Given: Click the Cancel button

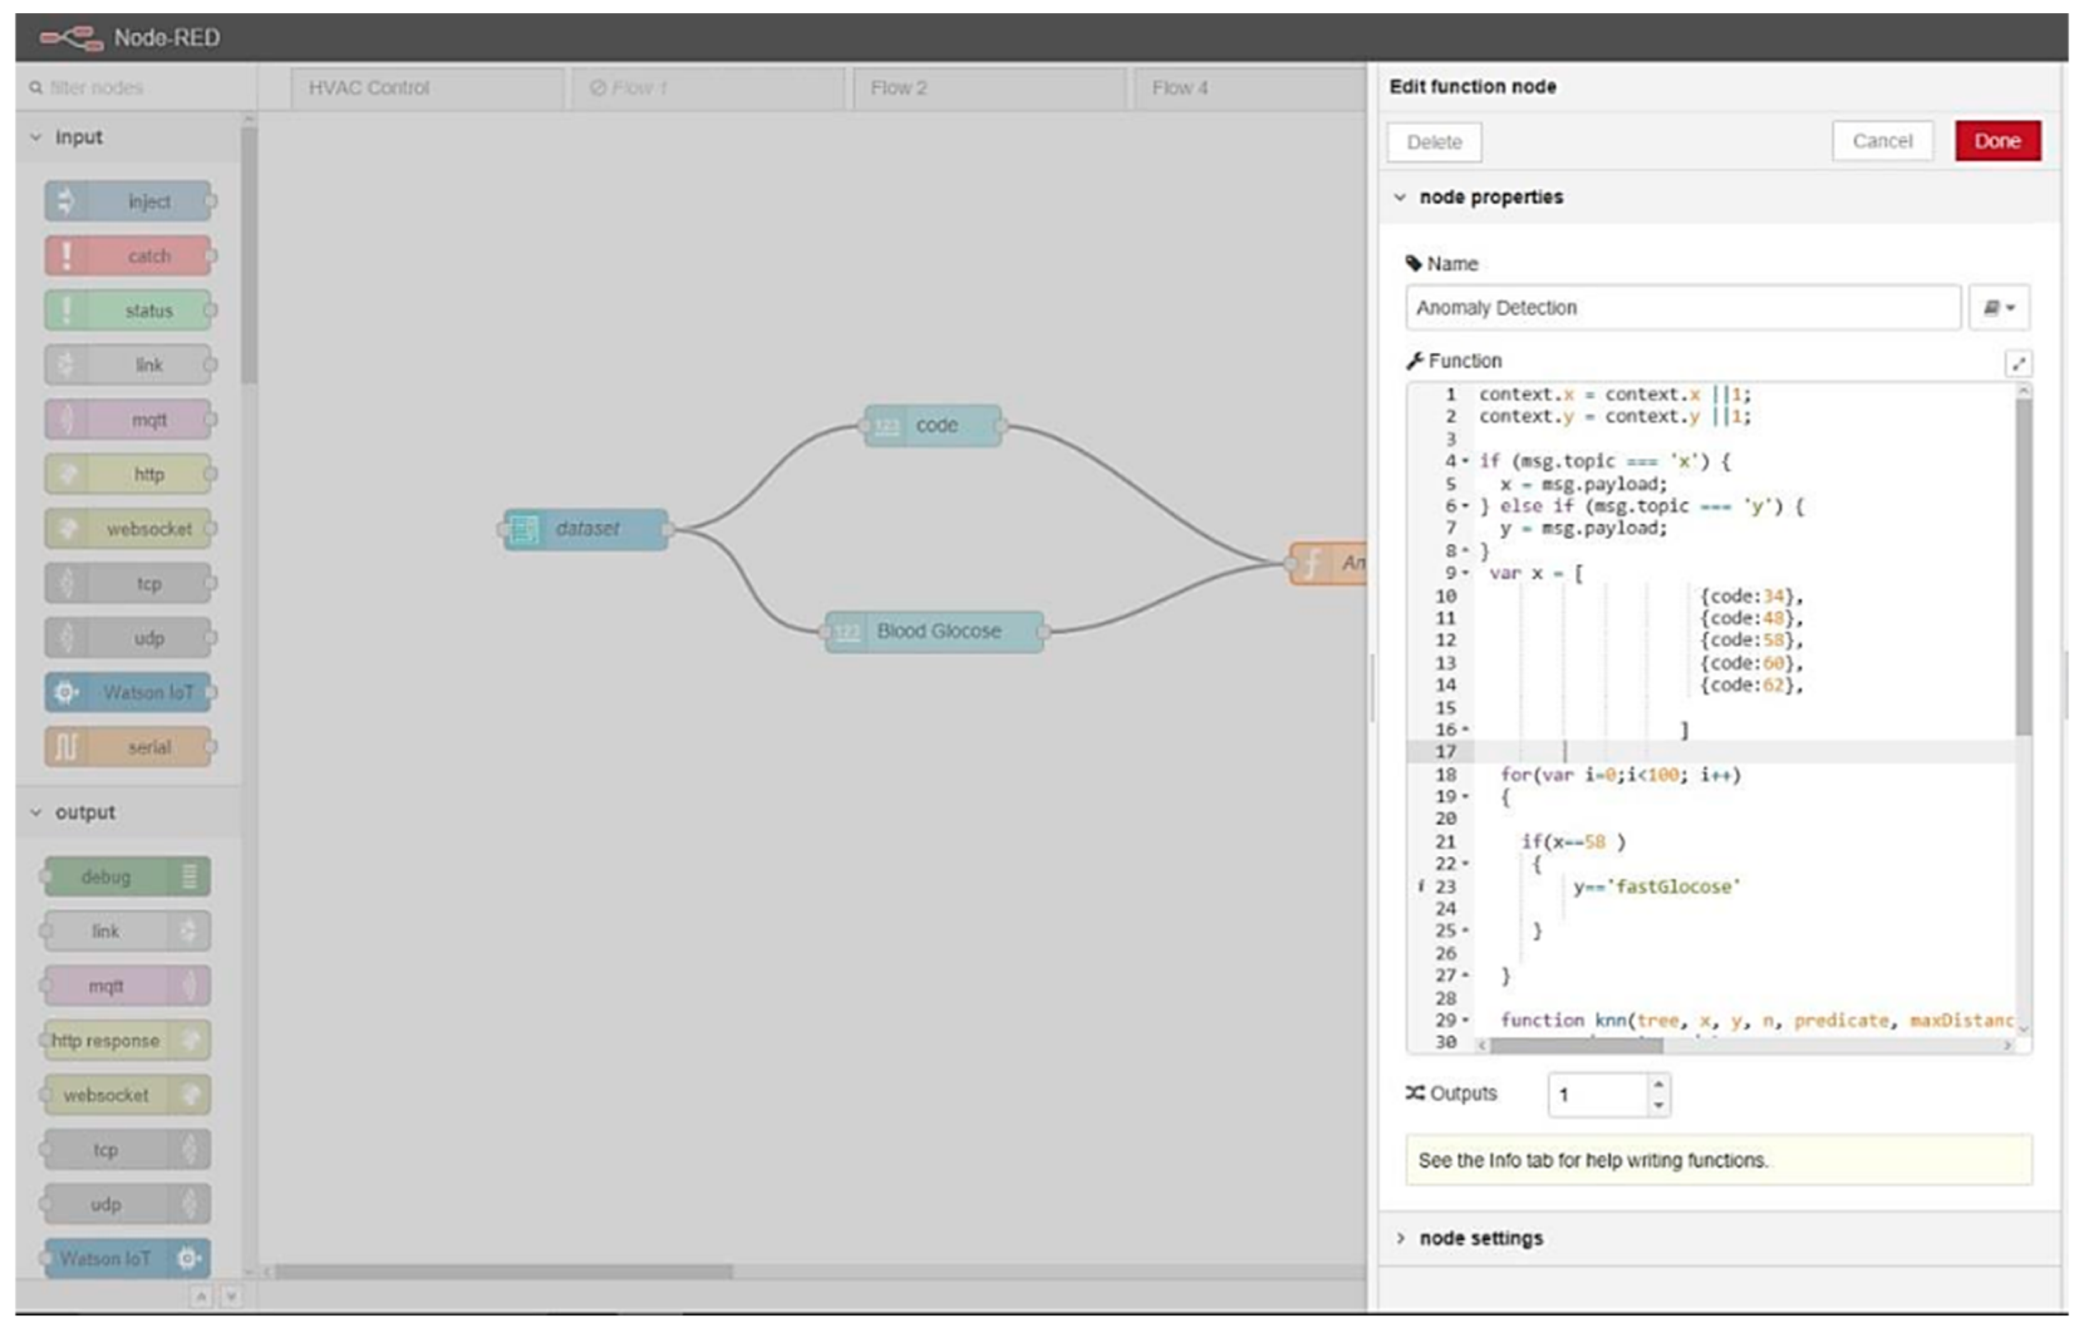Looking at the screenshot, I should (1882, 141).
